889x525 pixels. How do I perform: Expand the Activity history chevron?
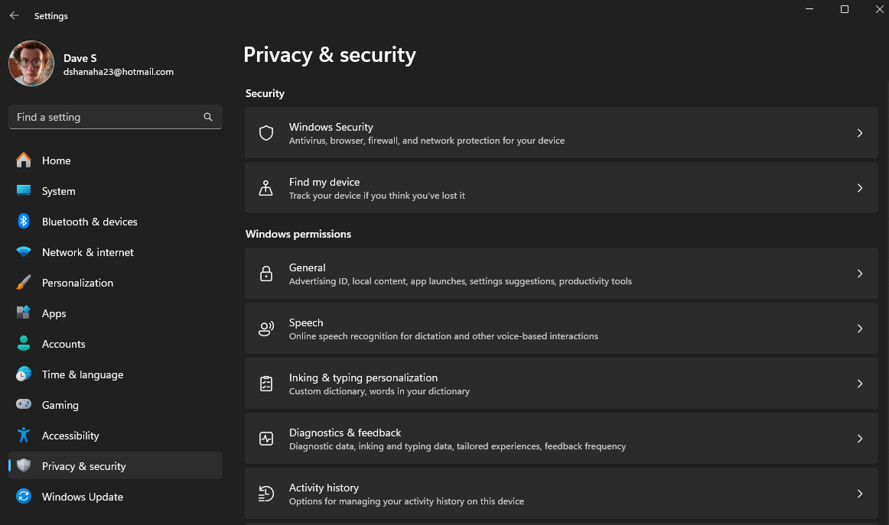[x=859, y=493]
